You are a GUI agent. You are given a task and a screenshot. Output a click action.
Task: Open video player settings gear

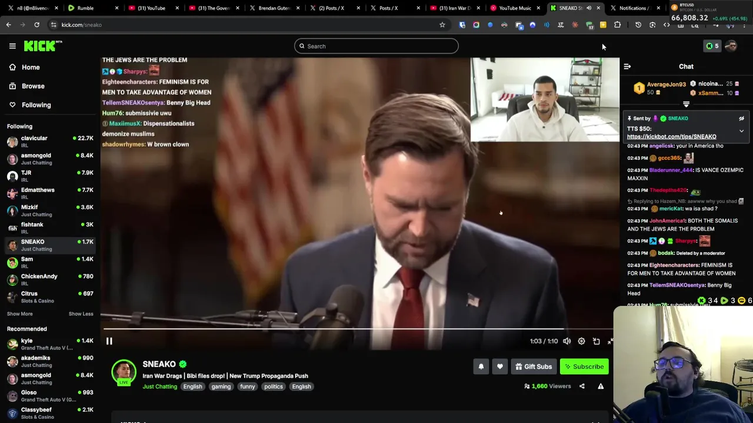click(581, 341)
